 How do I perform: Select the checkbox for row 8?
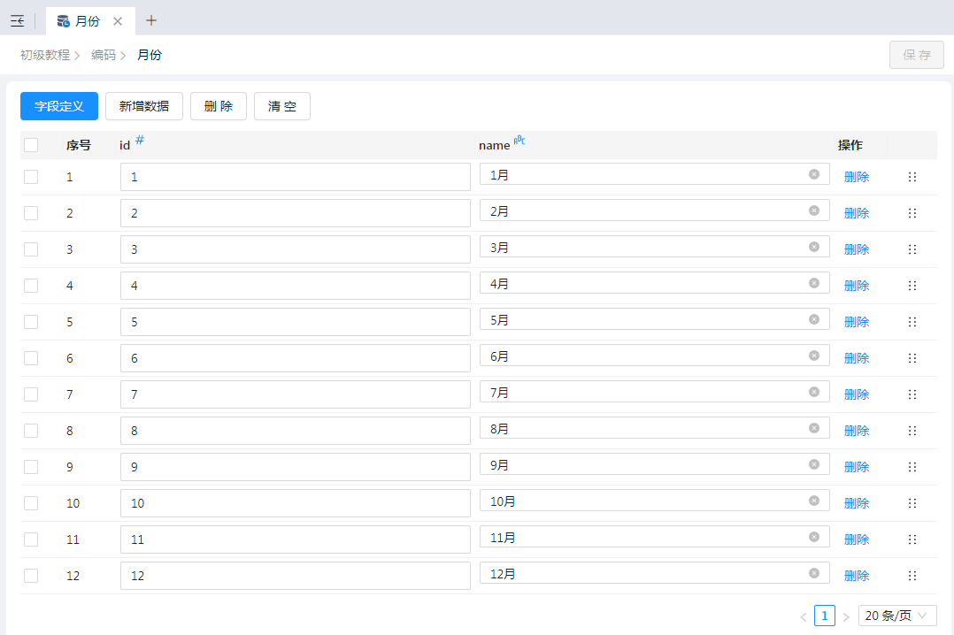[x=31, y=431]
